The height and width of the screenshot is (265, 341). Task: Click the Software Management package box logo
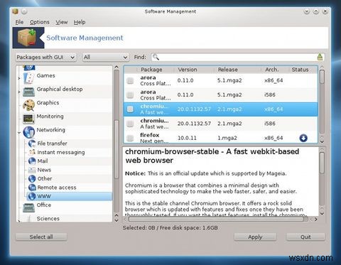point(28,38)
